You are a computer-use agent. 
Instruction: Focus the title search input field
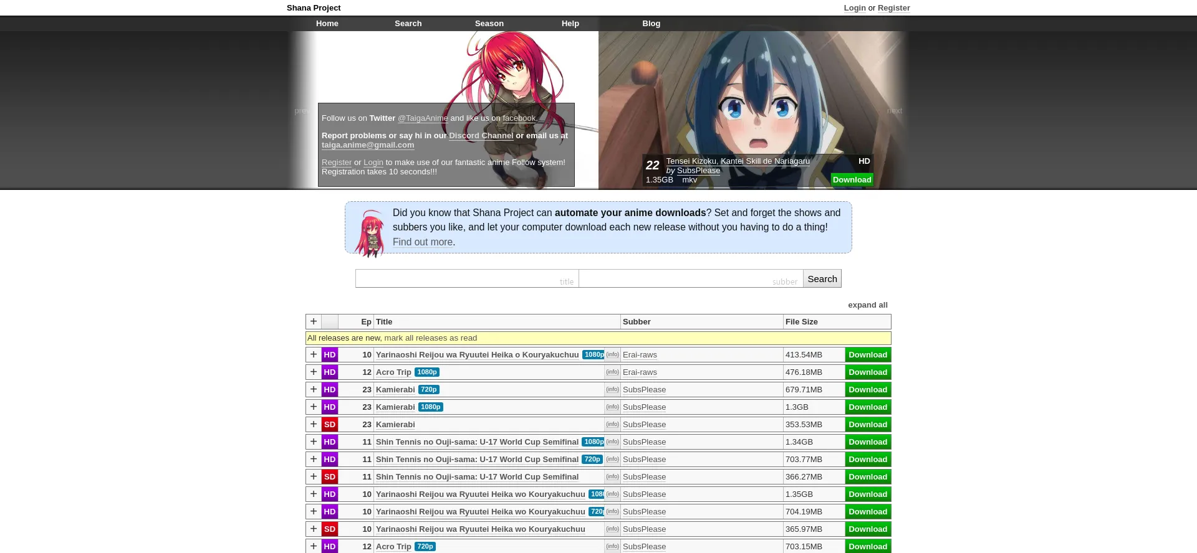[467, 278]
